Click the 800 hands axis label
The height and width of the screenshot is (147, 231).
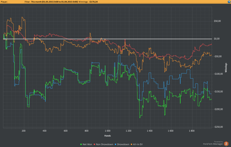point(86,131)
